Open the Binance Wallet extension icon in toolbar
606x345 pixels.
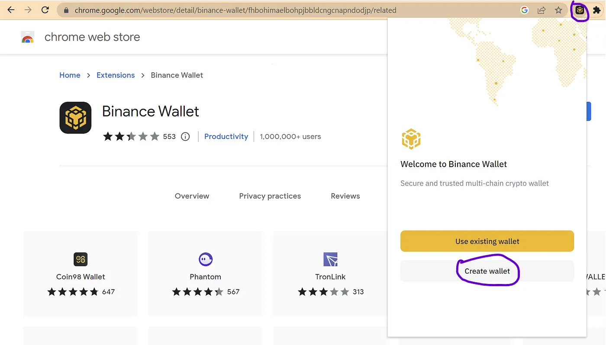(580, 10)
